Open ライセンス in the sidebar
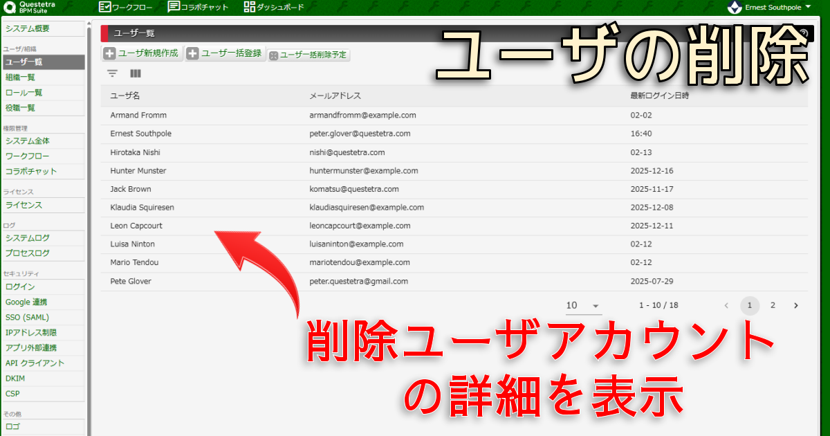This screenshot has width=830, height=436. [43, 205]
